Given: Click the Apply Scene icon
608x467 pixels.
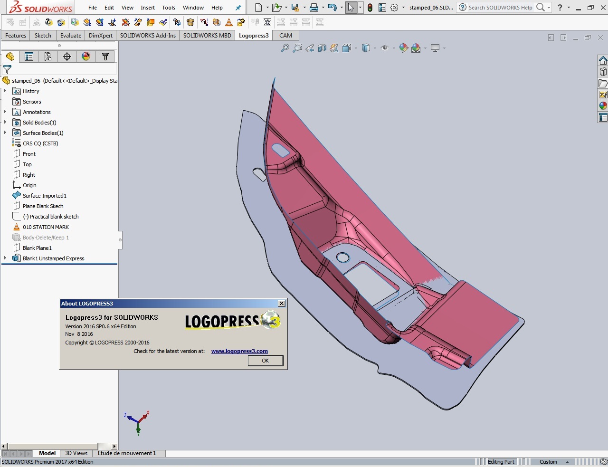Looking at the screenshot, I should (416, 48).
